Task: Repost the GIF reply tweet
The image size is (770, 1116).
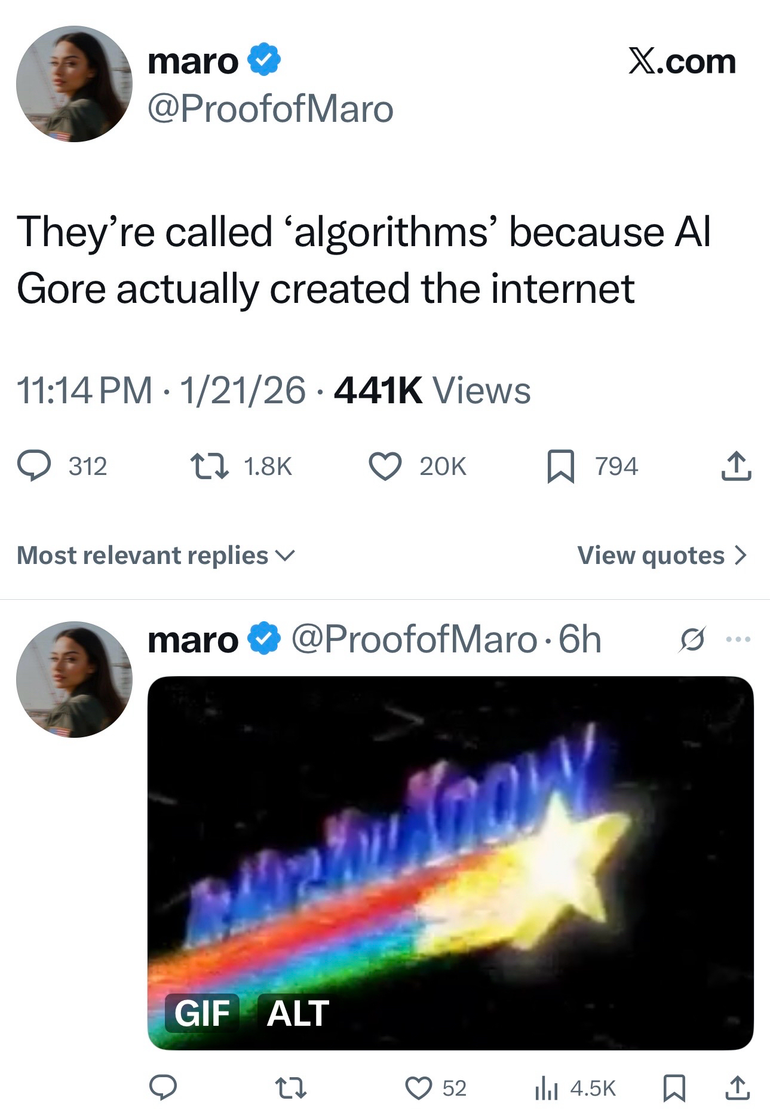Action: point(290,1088)
